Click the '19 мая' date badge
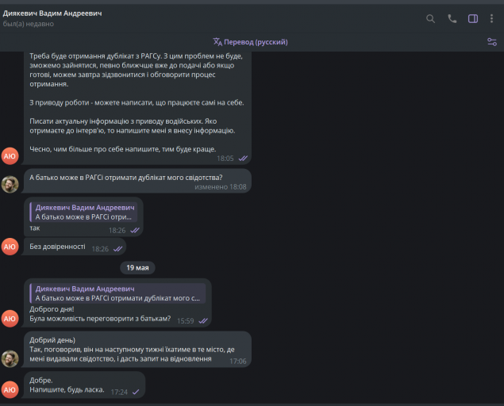 coord(137,268)
